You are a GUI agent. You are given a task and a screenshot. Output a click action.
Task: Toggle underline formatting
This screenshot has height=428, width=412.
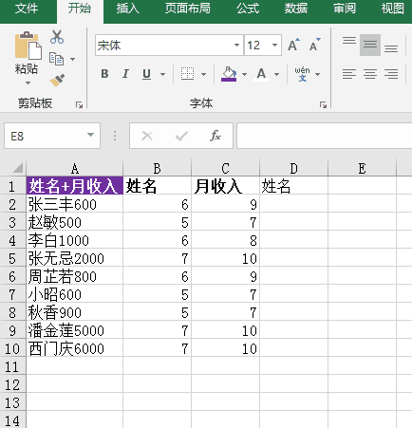[146, 74]
